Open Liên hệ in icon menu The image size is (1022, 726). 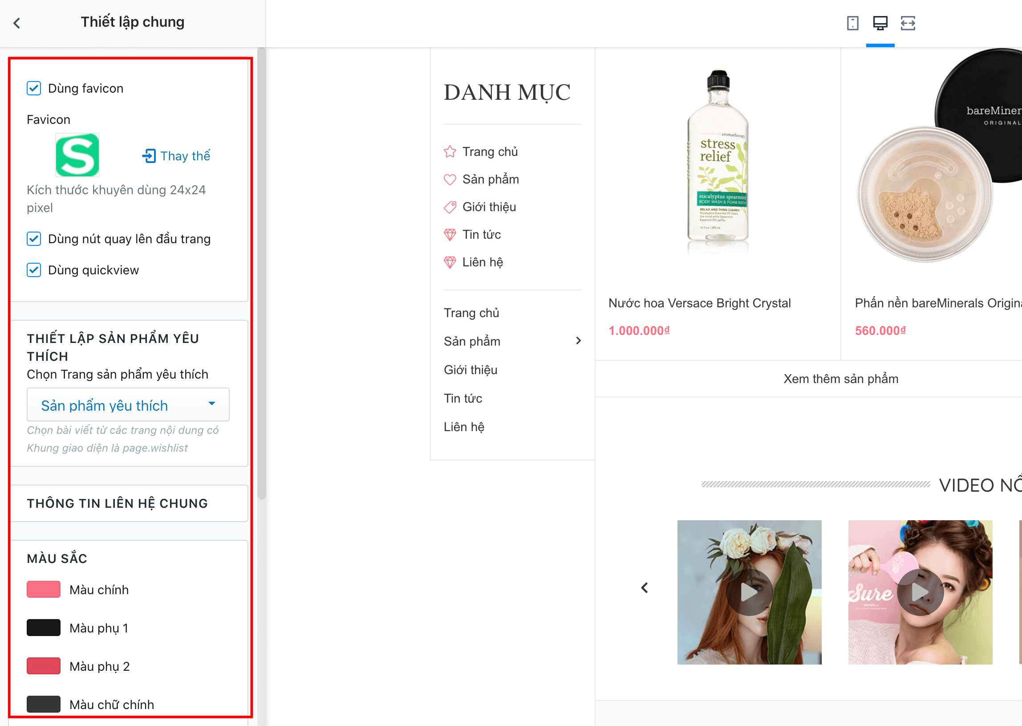483,262
